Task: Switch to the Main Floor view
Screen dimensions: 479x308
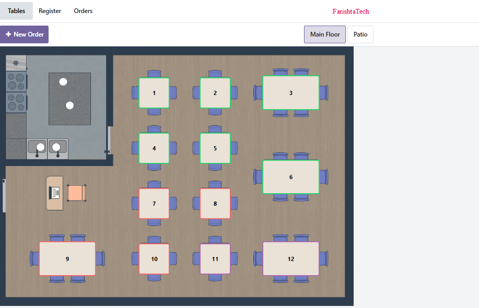Action: [x=325, y=34]
